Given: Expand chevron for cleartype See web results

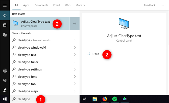Looking at the screenshot, I should coord(75,40).
